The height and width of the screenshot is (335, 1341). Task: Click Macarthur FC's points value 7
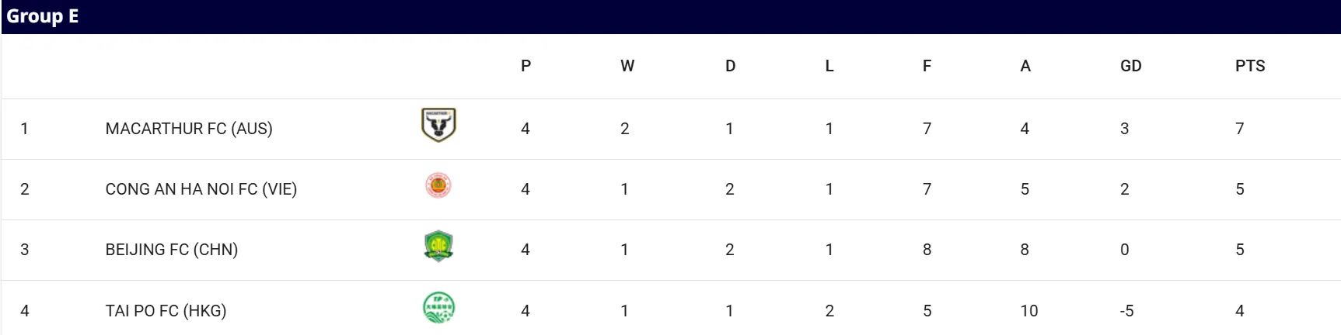point(1240,129)
